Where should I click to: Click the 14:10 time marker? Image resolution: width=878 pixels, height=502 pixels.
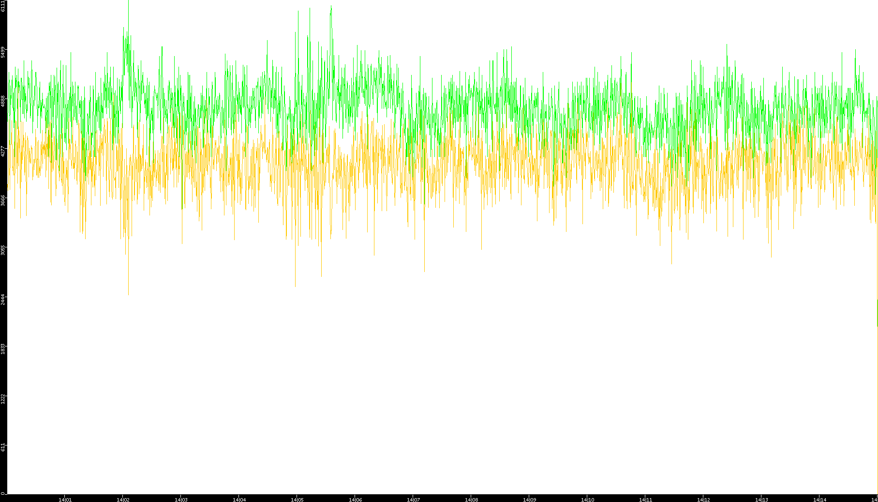pyautogui.click(x=587, y=500)
